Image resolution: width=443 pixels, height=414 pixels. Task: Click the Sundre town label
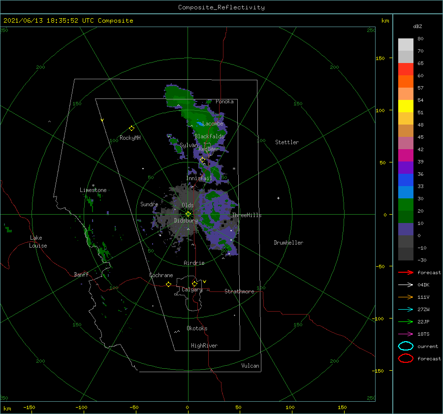149,204
